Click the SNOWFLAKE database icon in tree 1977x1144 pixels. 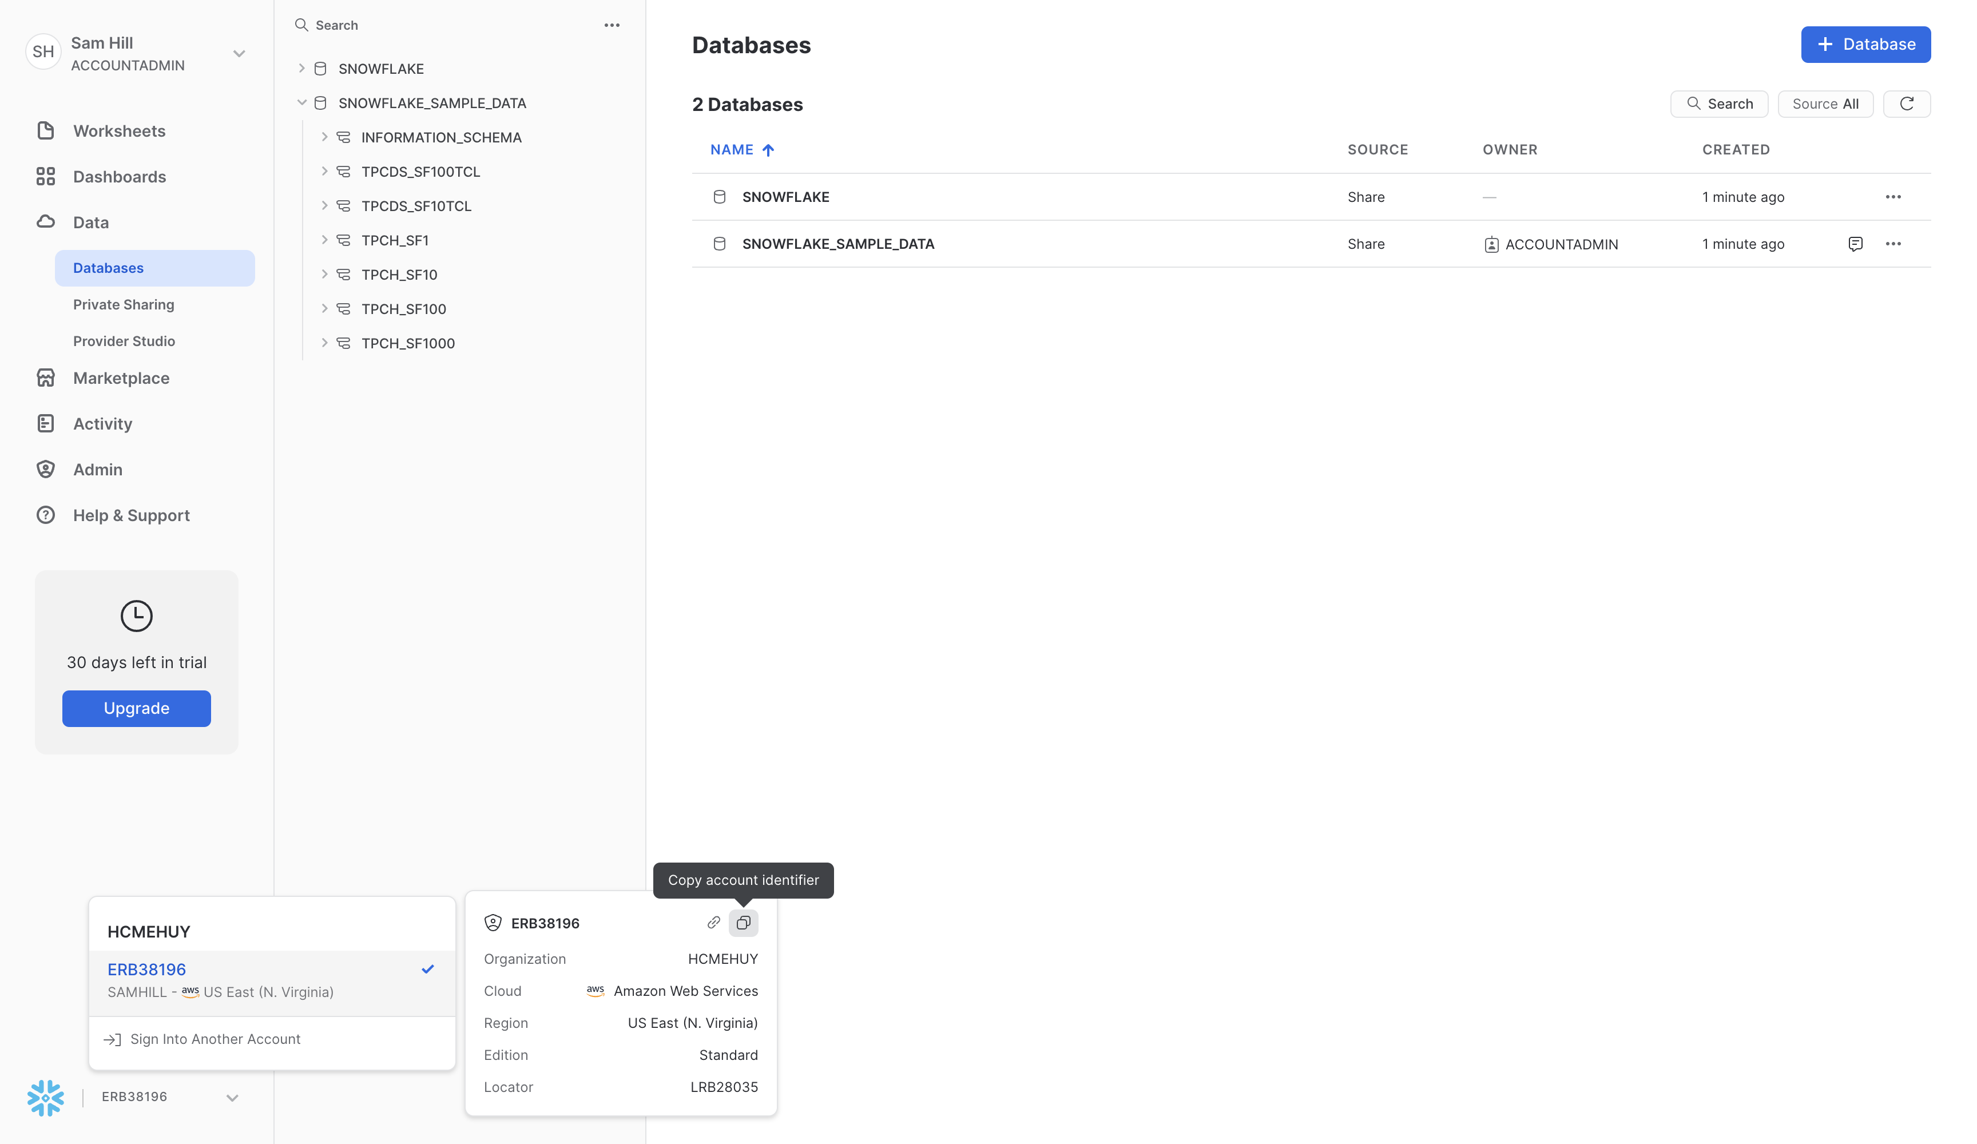320,69
